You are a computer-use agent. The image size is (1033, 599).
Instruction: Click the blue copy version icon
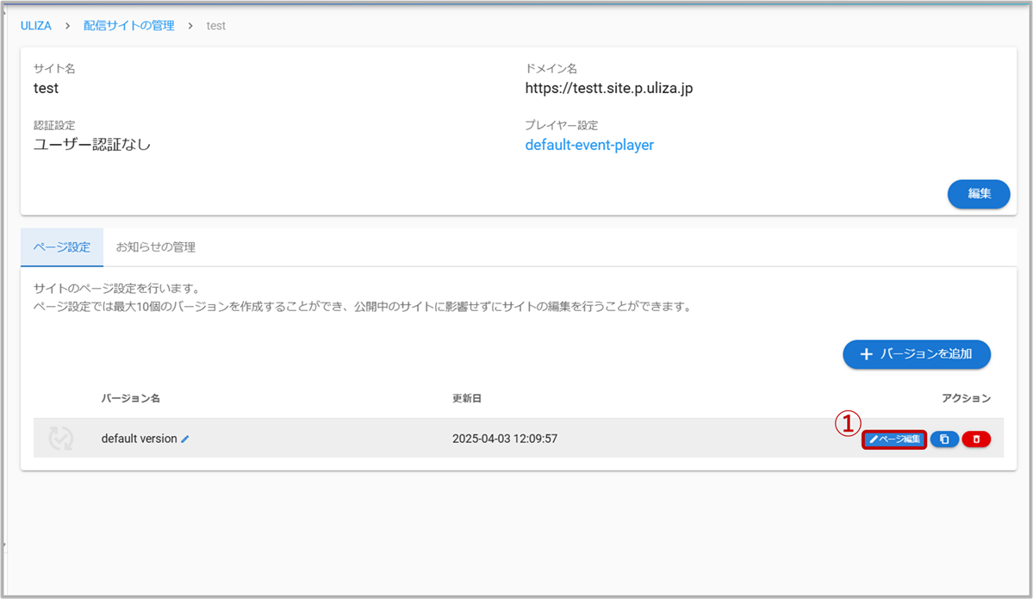click(x=944, y=440)
